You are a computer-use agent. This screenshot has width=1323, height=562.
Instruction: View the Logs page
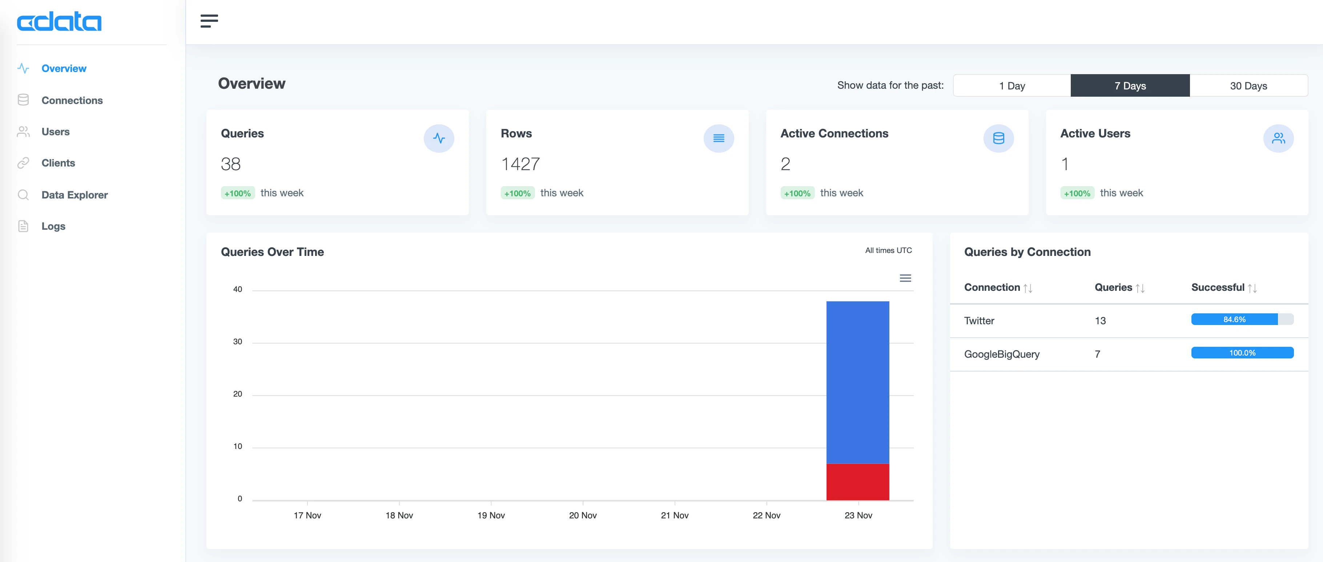click(53, 226)
